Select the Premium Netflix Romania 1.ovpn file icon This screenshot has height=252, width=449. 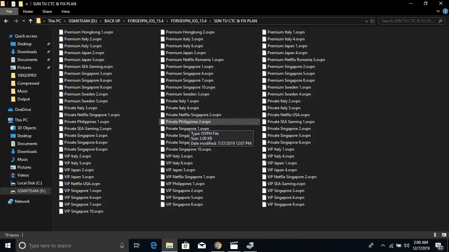[x=163, y=60]
